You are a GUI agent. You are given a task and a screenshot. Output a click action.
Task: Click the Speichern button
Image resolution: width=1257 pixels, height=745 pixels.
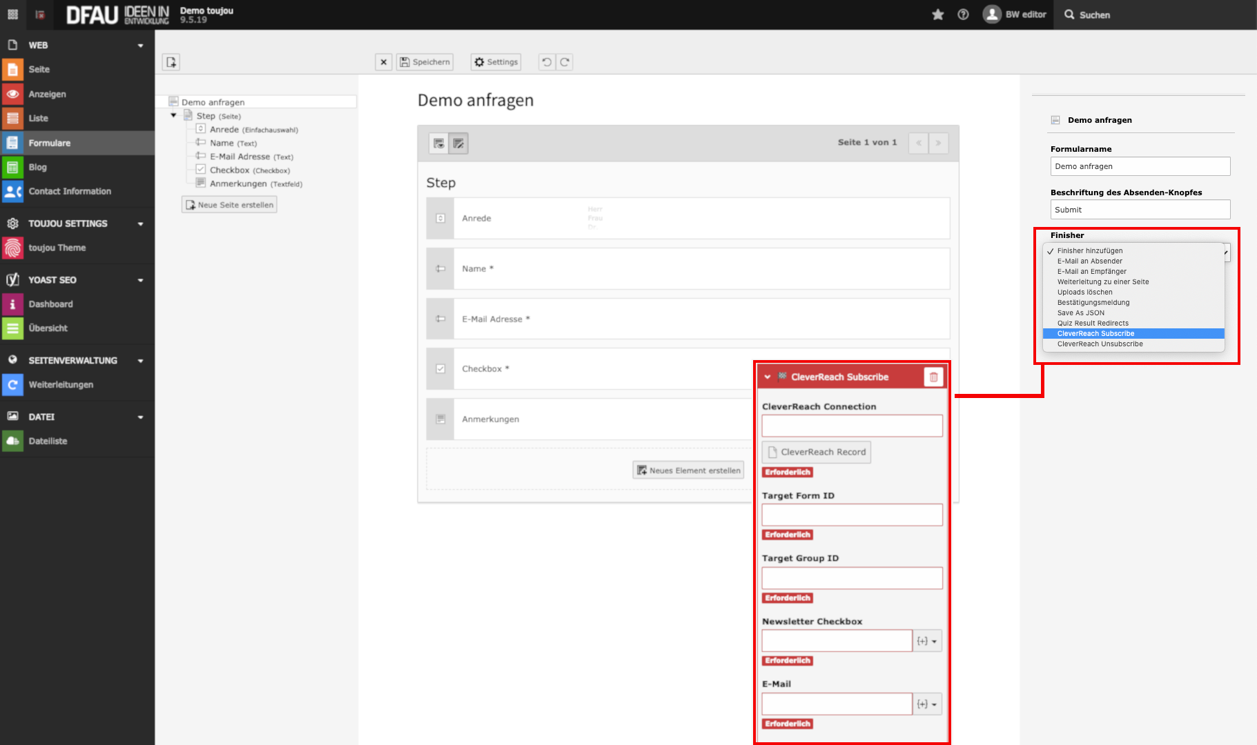[425, 62]
